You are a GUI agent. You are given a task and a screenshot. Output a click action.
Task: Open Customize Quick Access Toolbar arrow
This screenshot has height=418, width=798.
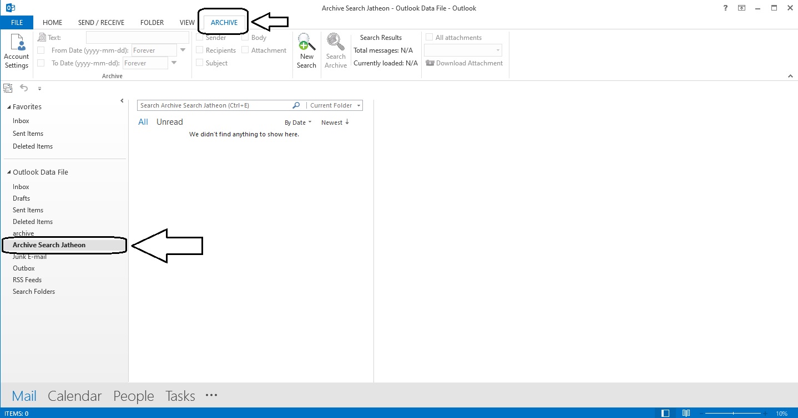pos(39,89)
